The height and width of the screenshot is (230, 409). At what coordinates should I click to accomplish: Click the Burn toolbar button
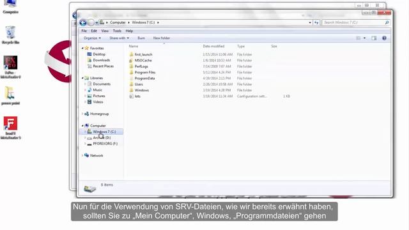[x=141, y=38]
